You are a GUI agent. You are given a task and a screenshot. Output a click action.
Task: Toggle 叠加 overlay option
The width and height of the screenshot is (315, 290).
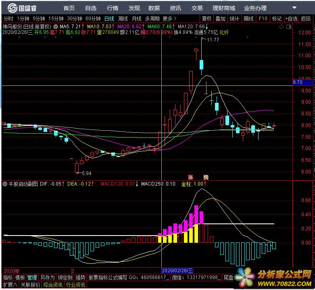220,19
